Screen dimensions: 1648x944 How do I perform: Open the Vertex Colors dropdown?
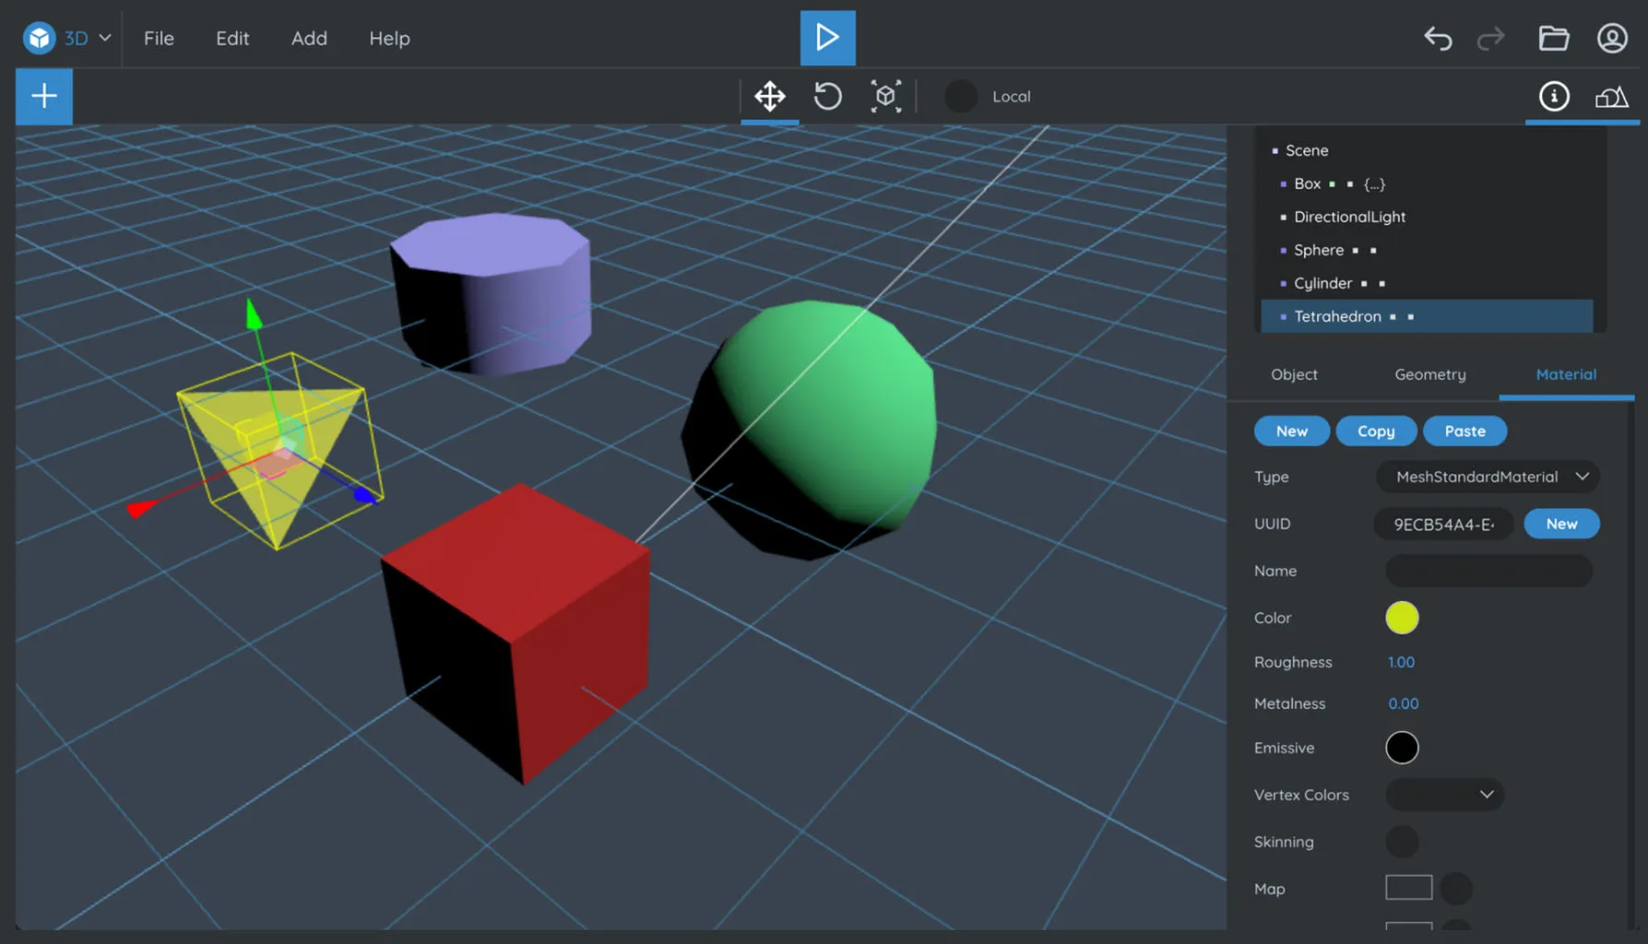(x=1444, y=795)
